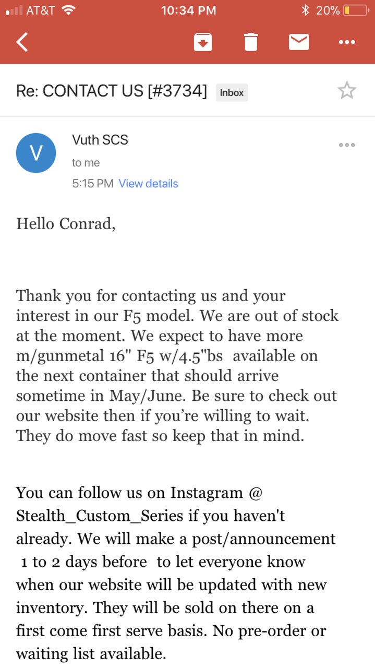375x667 pixels.
Task: Select the Inbox label tag
Action: pos(232,92)
